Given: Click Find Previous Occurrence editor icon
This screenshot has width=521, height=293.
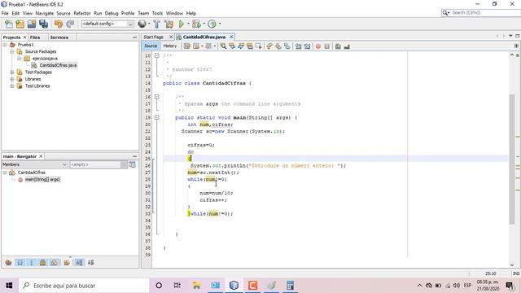Looking at the screenshot, I should 232,46.
